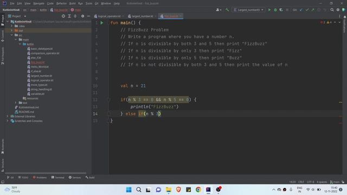Open the Terminal tool window

click(x=58, y=178)
